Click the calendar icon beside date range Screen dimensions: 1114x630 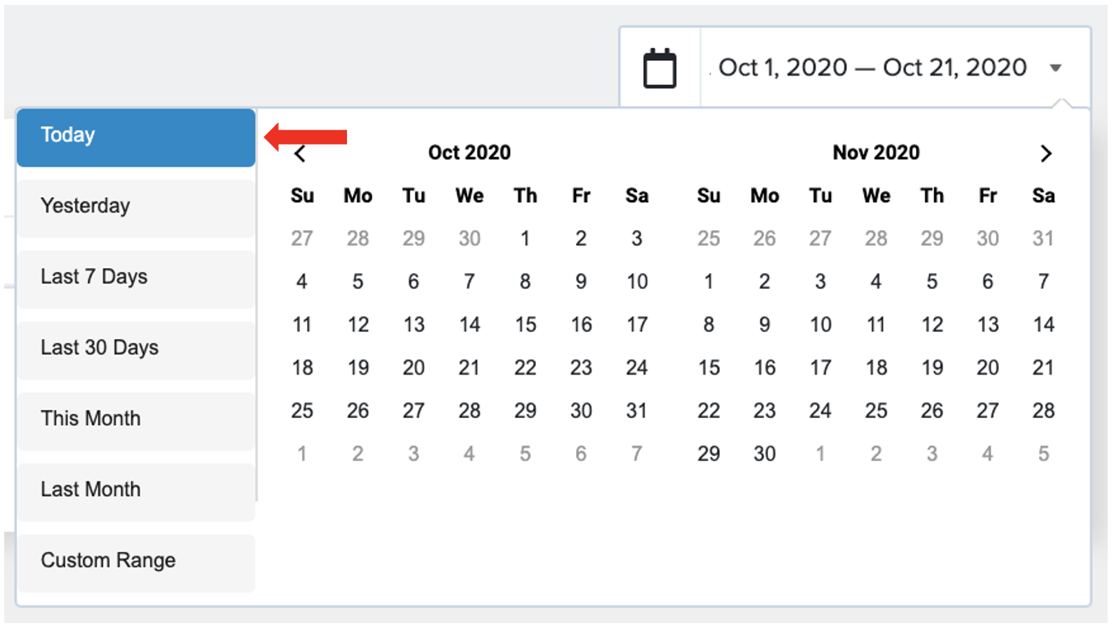[660, 68]
